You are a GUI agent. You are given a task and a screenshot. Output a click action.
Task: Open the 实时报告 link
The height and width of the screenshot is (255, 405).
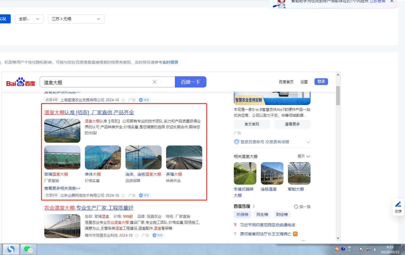[170, 62]
